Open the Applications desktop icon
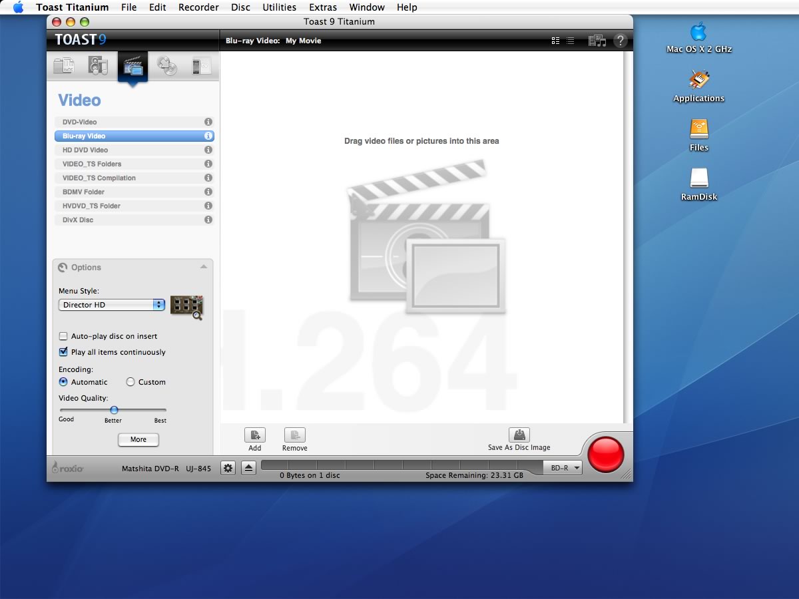799x599 pixels. (x=698, y=81)
